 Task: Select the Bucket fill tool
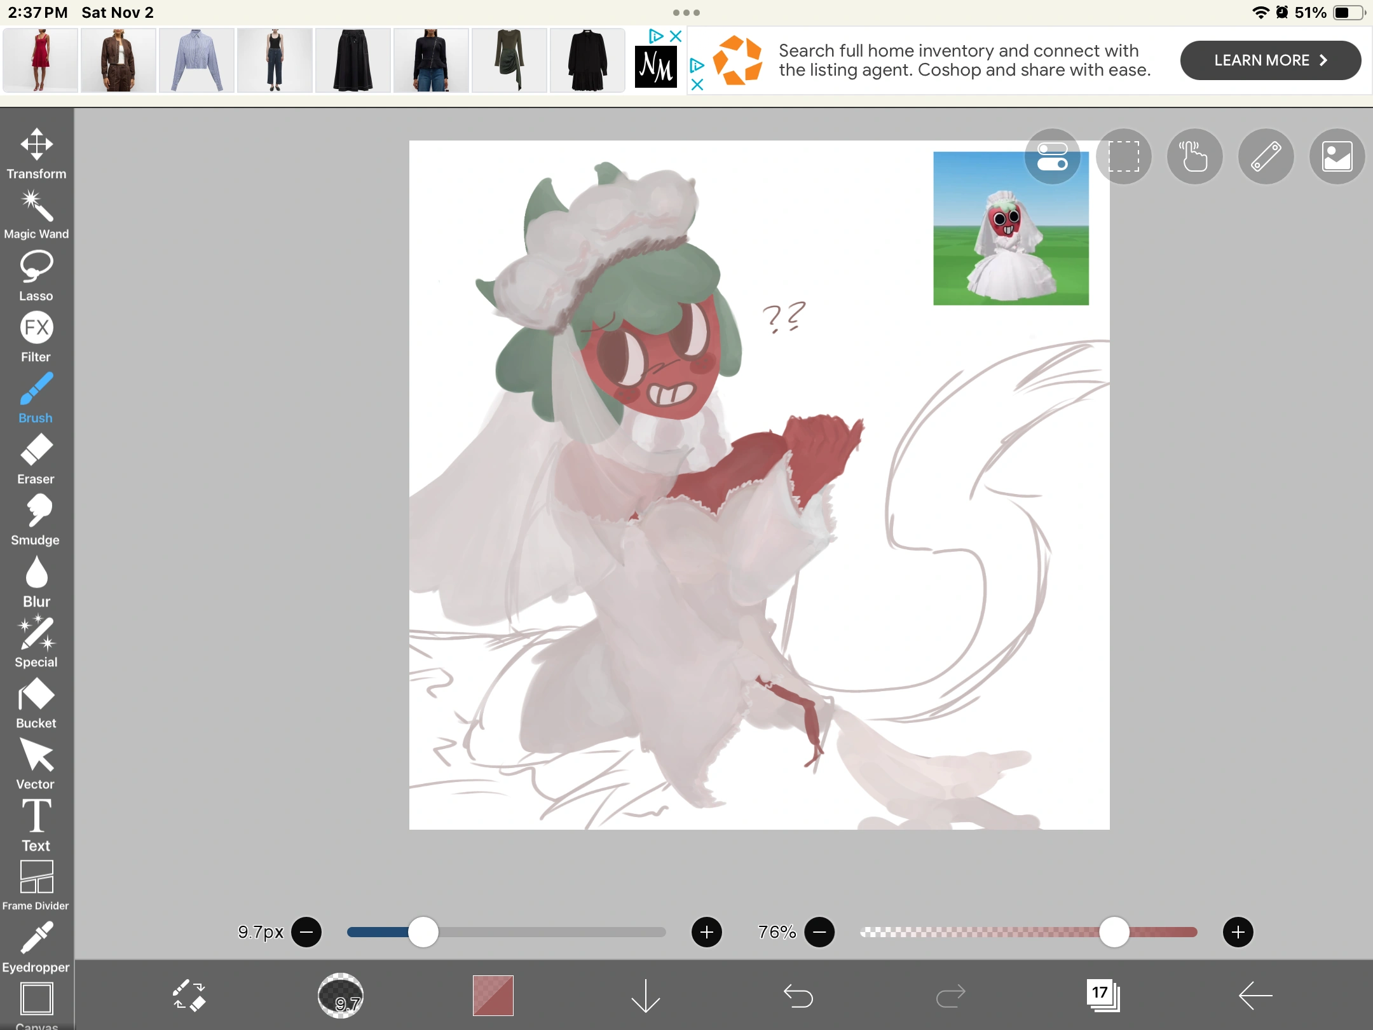(36, 703)
